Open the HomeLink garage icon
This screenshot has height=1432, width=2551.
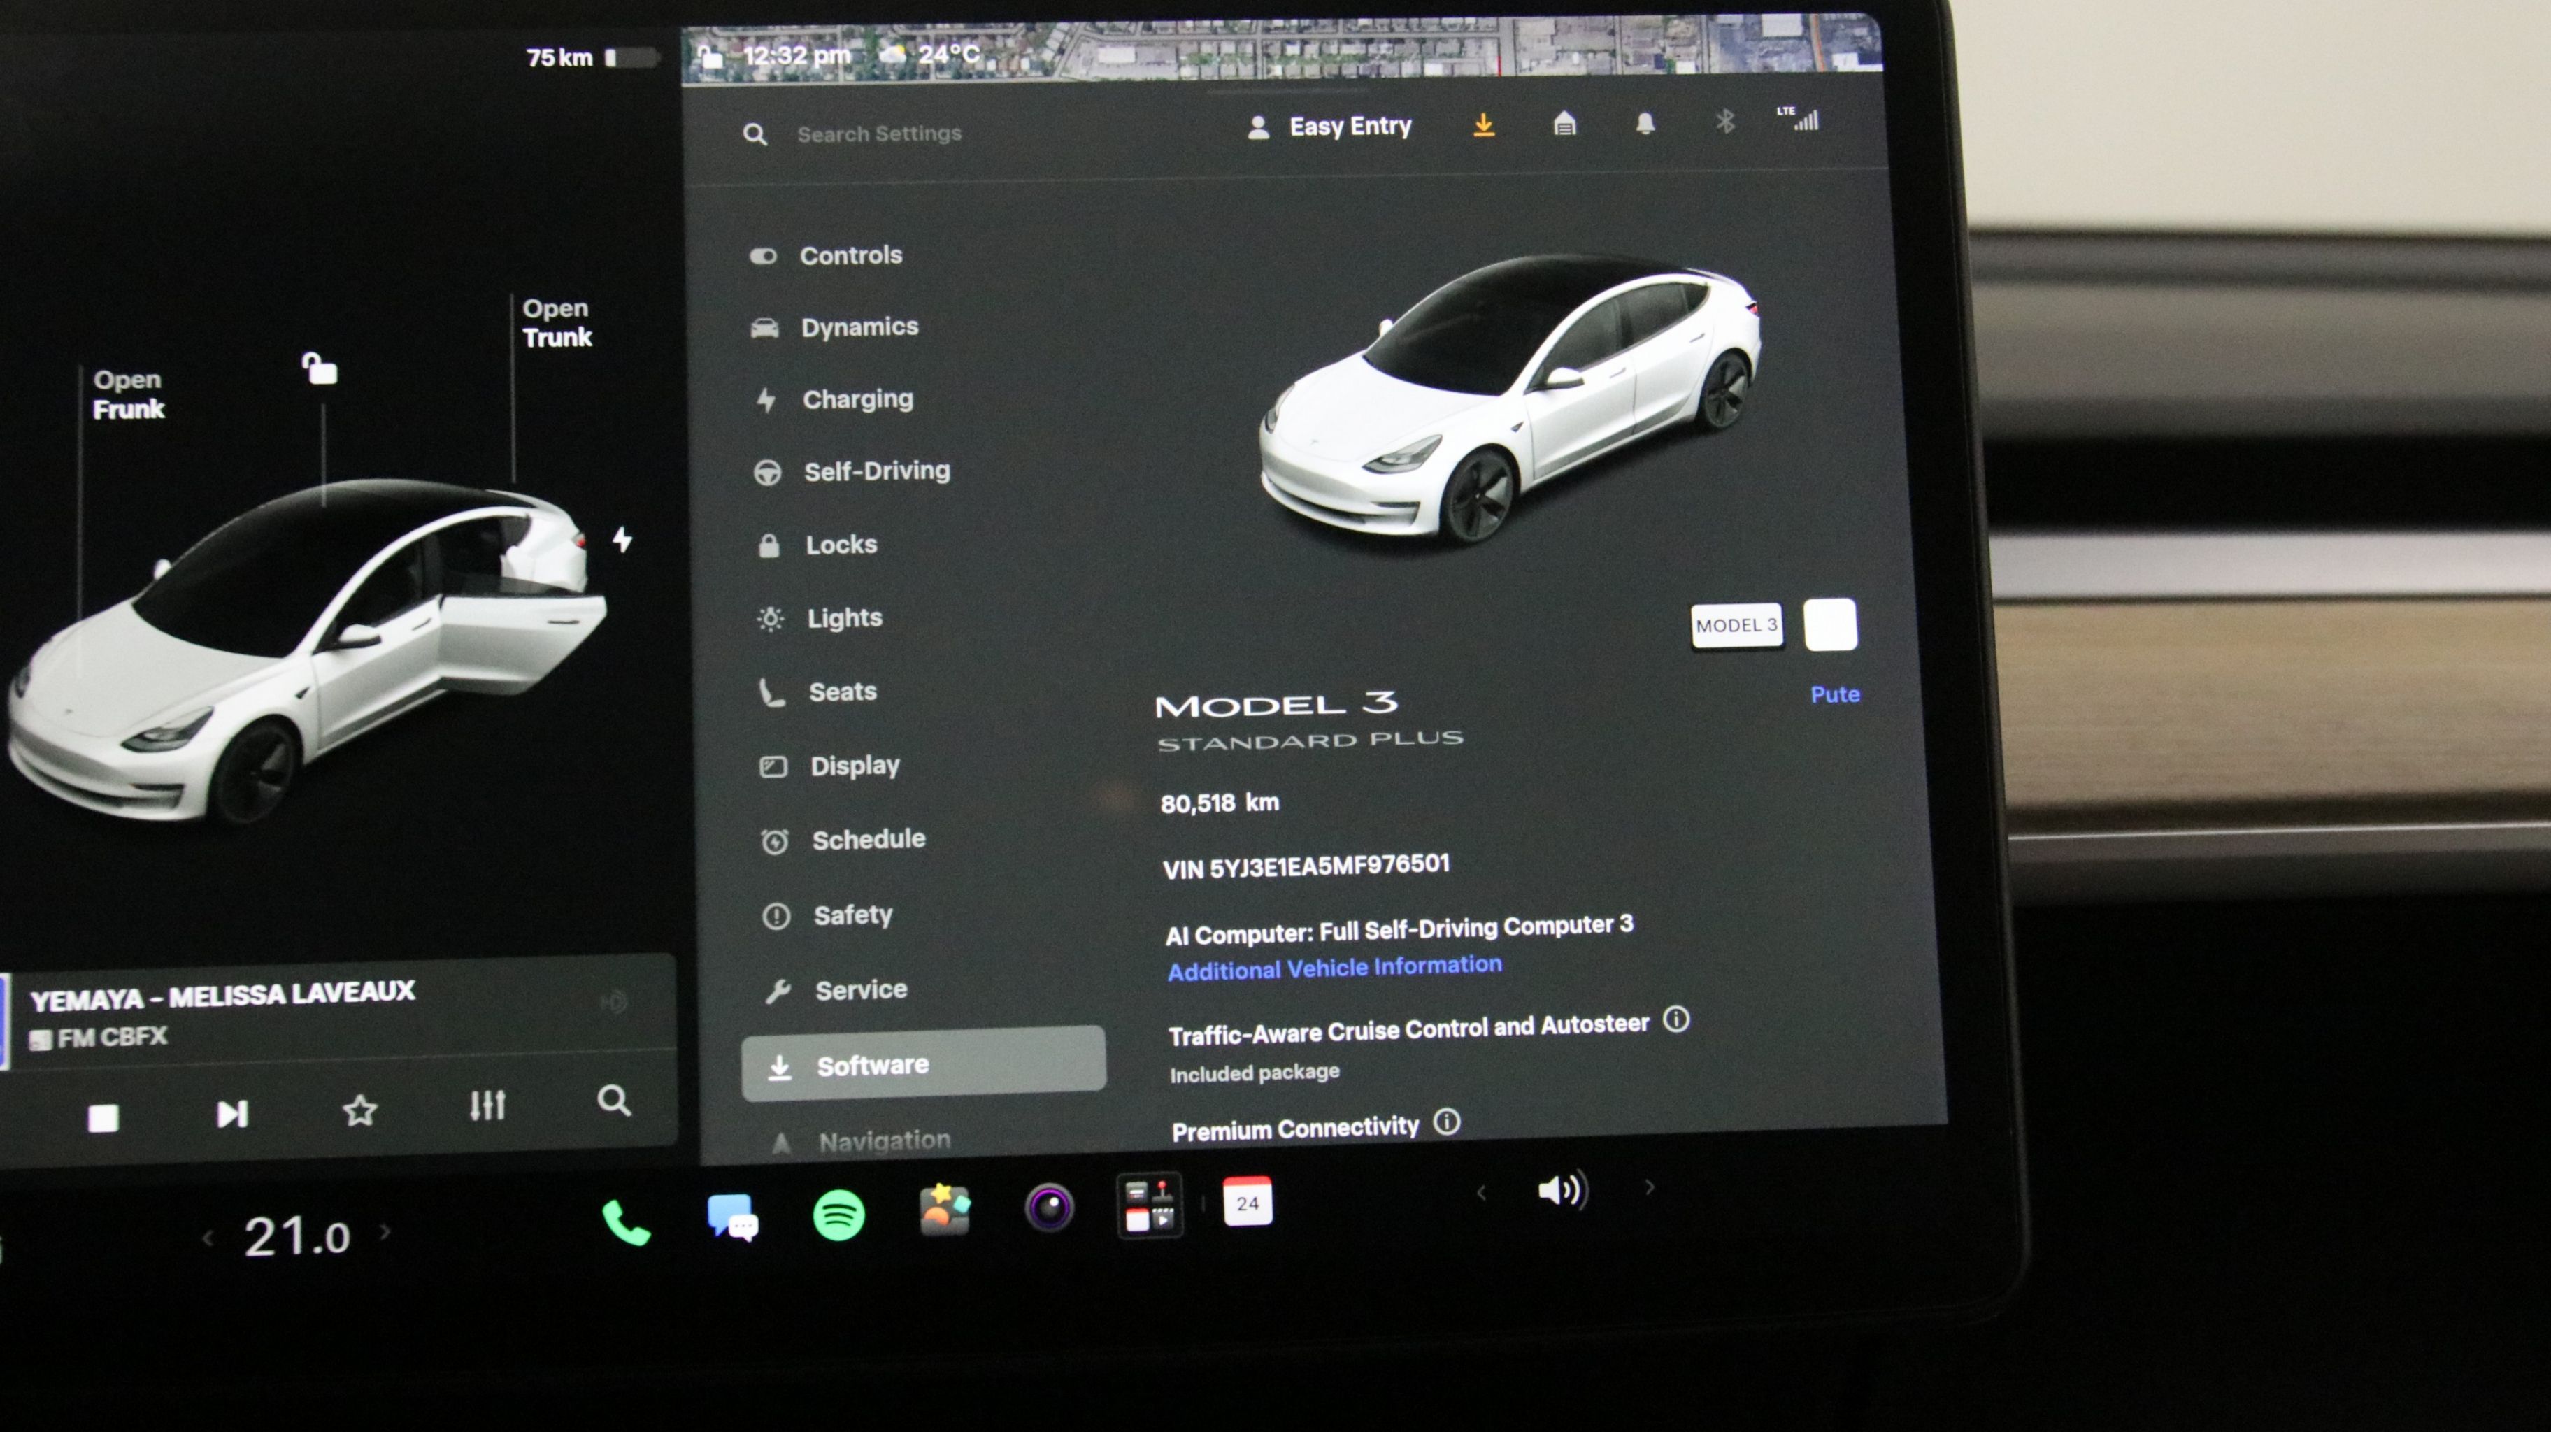click(x=1565, y=124)
